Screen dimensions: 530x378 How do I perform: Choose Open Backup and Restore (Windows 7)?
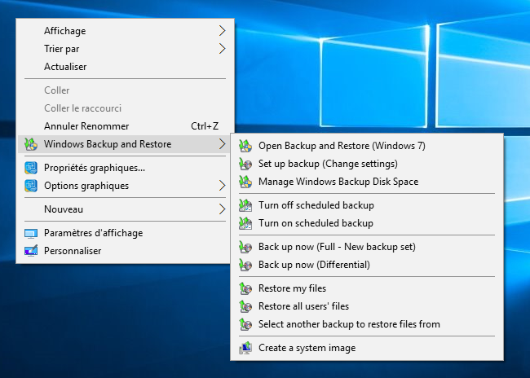click(x=367, y=146)
